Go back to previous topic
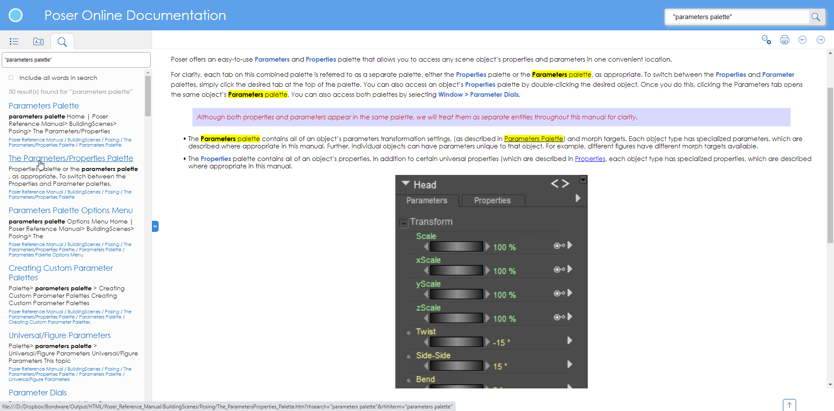 tap(803, 40)
